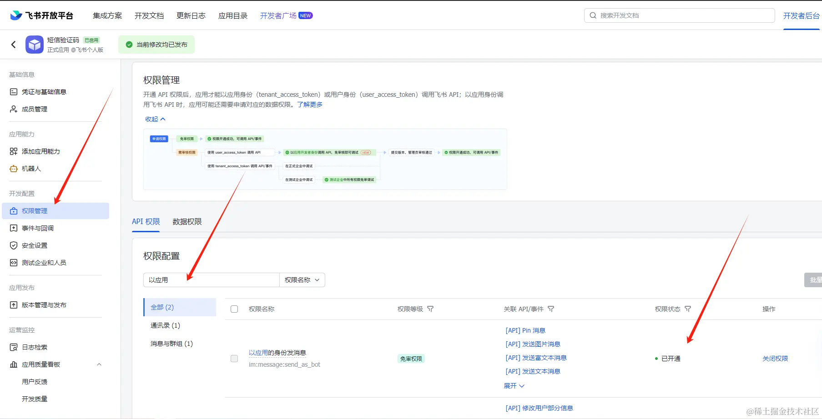Click the 操作 column header
Screen dimensions: 822x419
click(769, 309)
